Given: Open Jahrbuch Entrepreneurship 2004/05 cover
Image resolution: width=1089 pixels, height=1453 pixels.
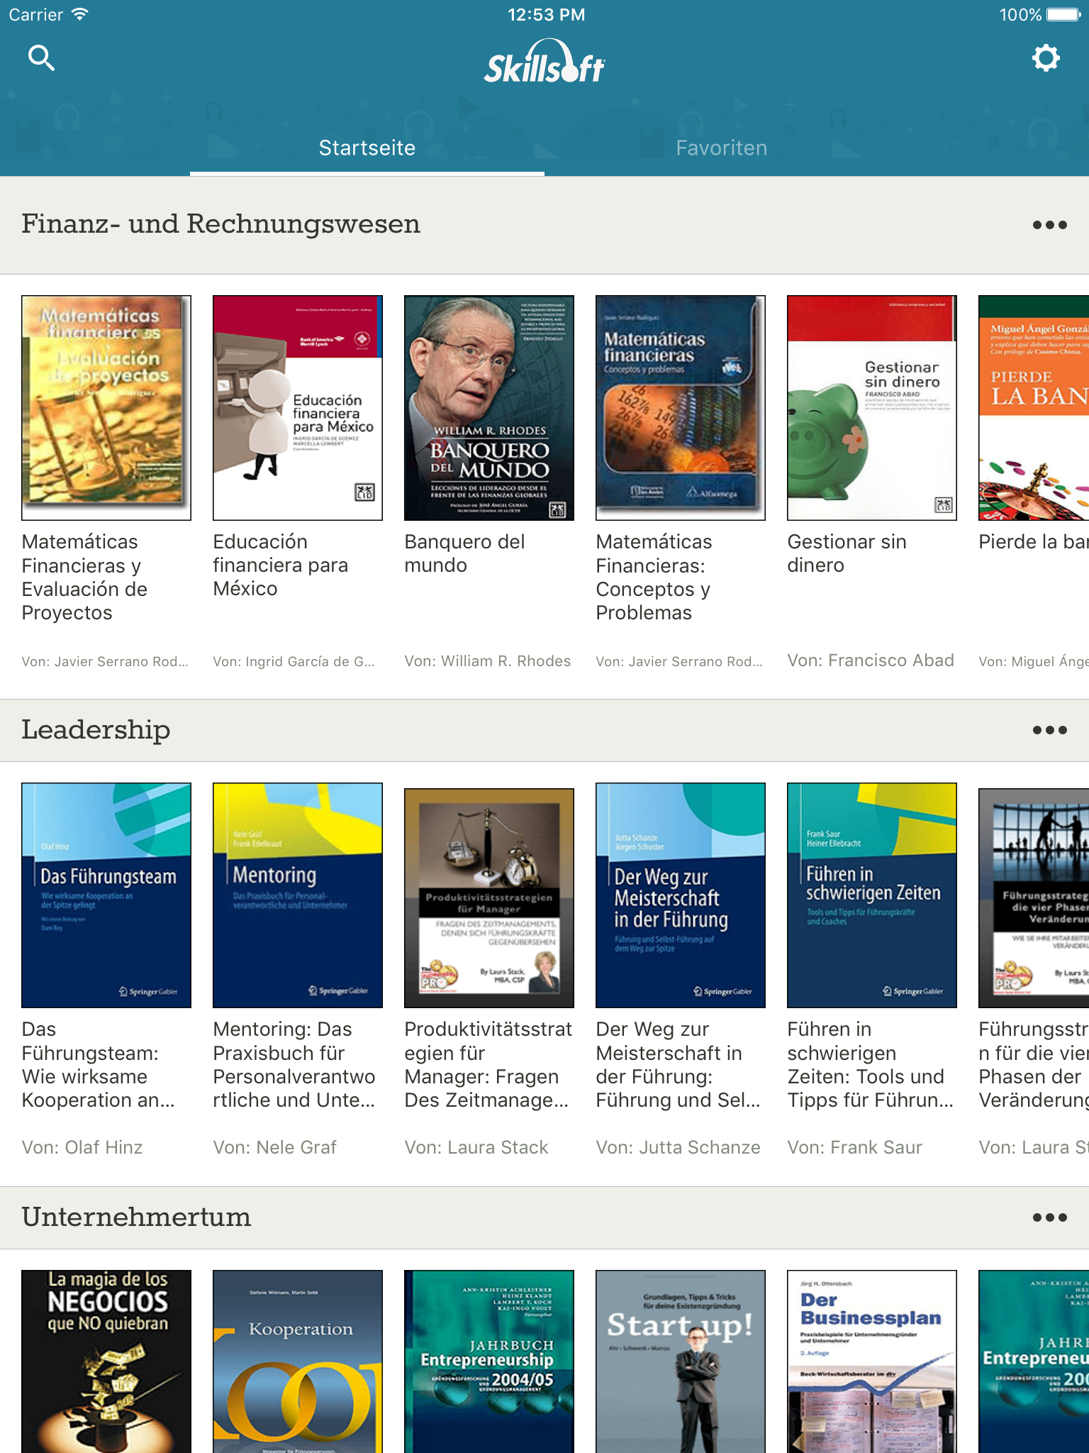Looking at the screenshot, I should coord(489,1361).
